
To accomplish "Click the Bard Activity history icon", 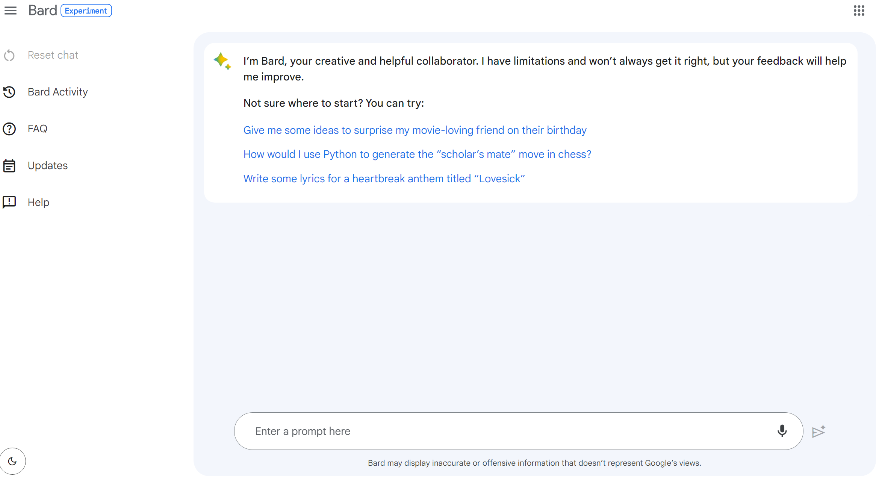I will click(x=9, y=92).
